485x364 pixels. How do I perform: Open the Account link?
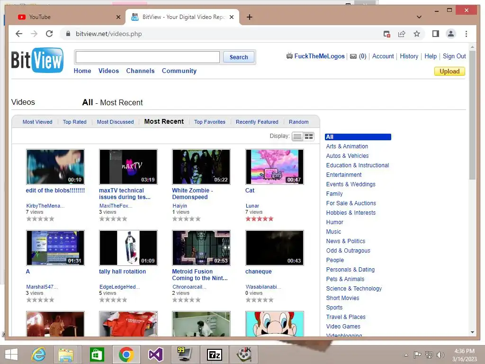[x=383, y=56]
